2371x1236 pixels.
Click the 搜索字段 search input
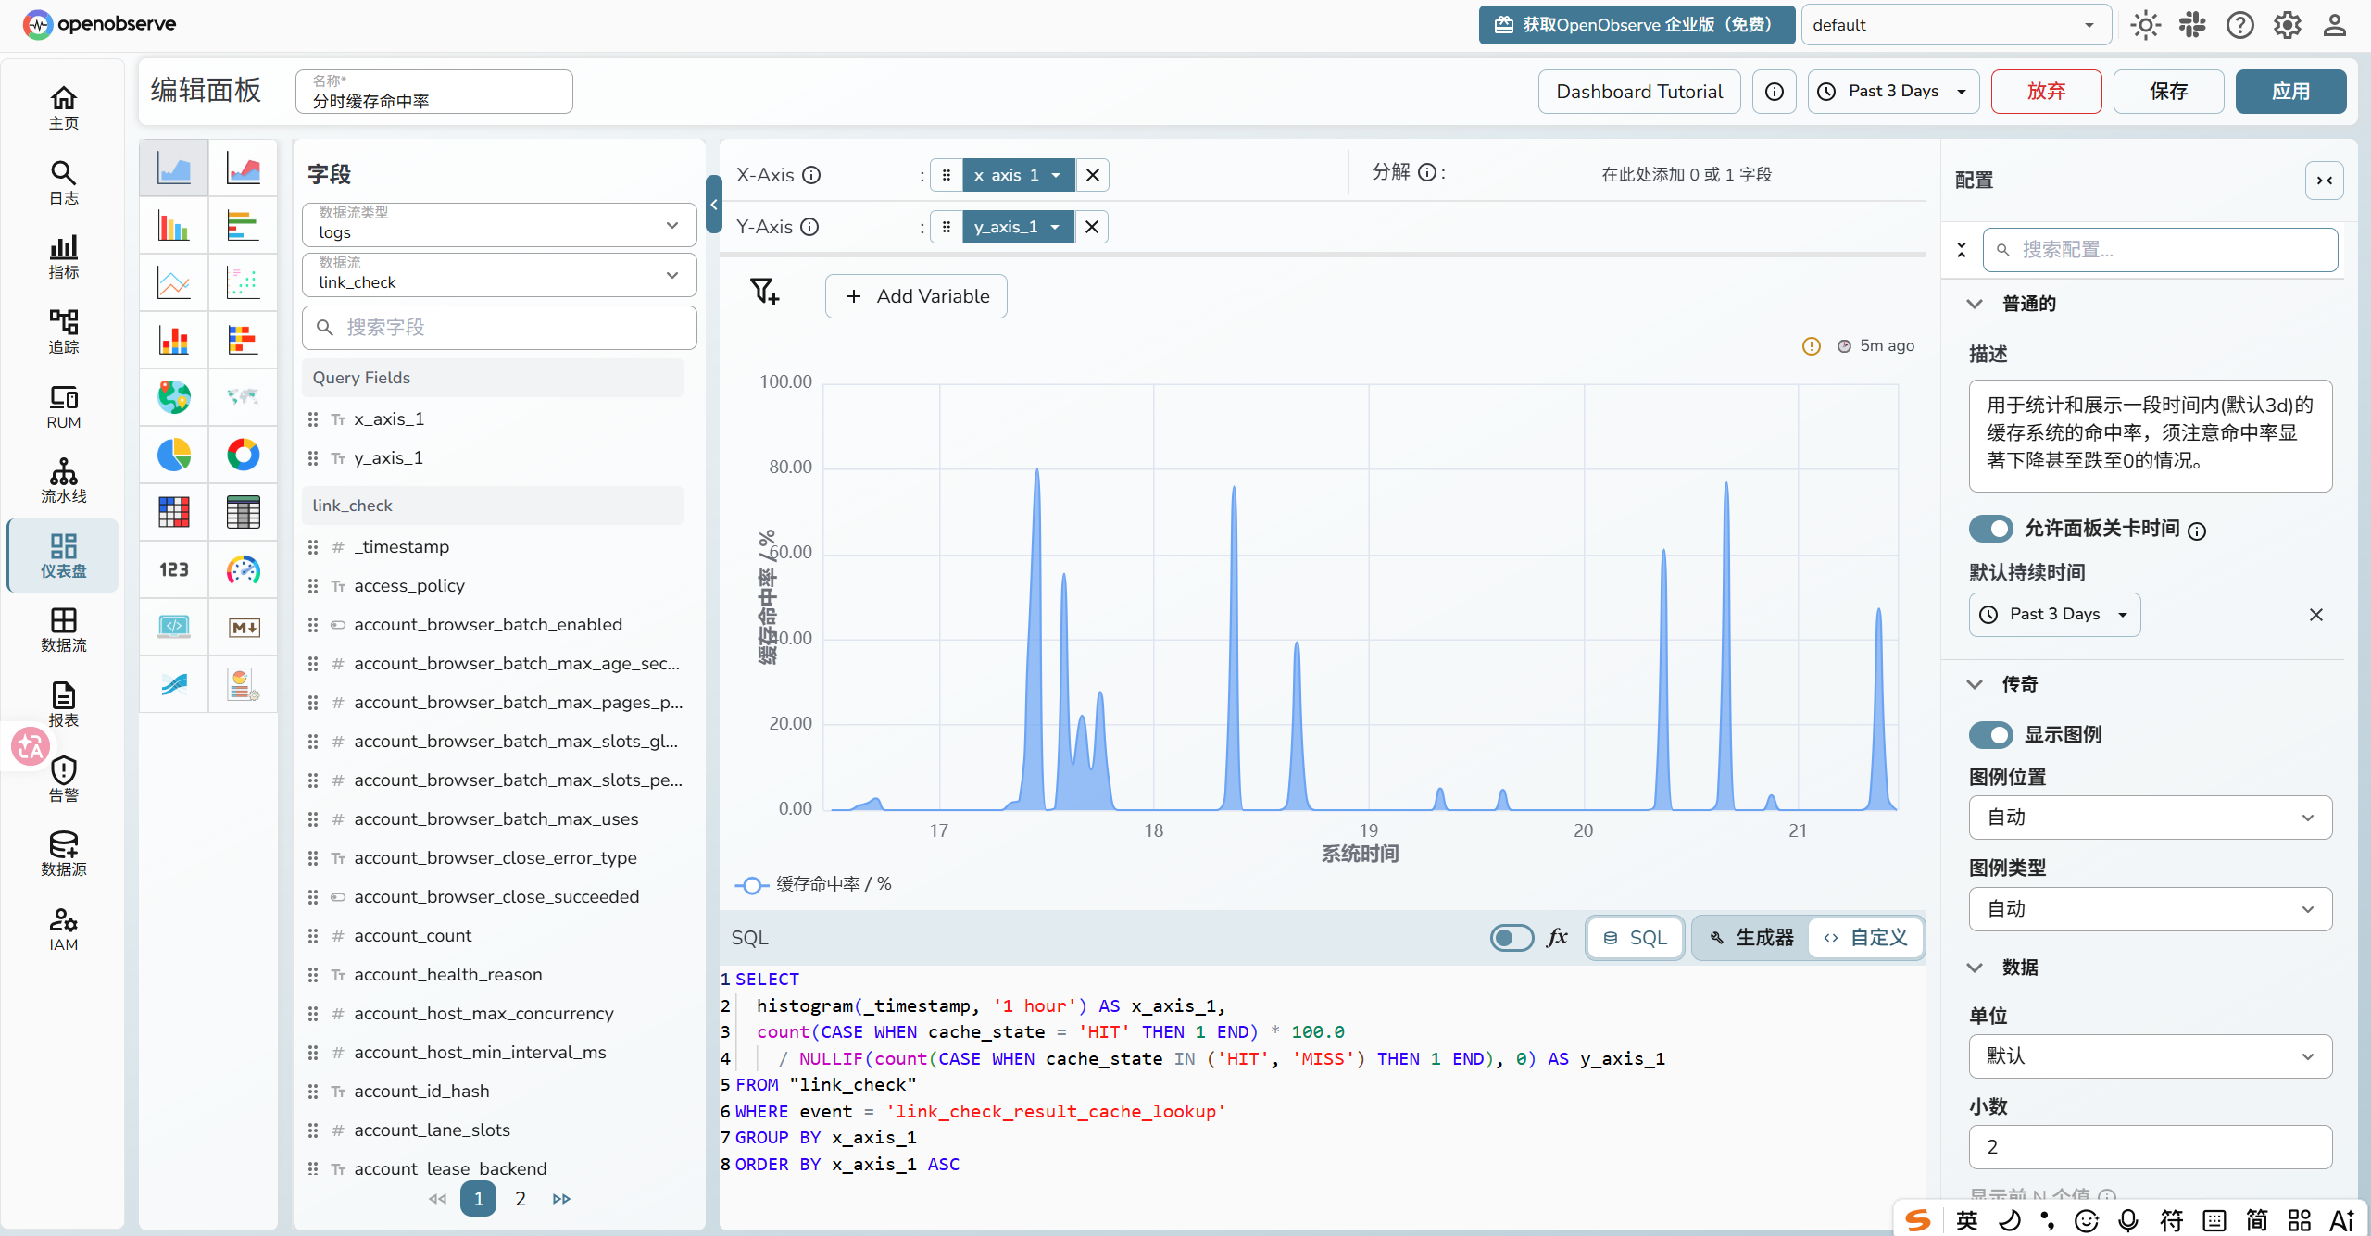coord(499,328)
